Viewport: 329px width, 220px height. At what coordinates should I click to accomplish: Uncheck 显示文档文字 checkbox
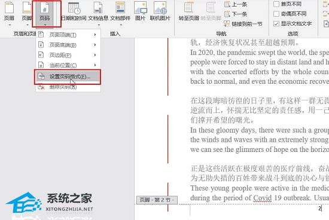coord(276,24)
